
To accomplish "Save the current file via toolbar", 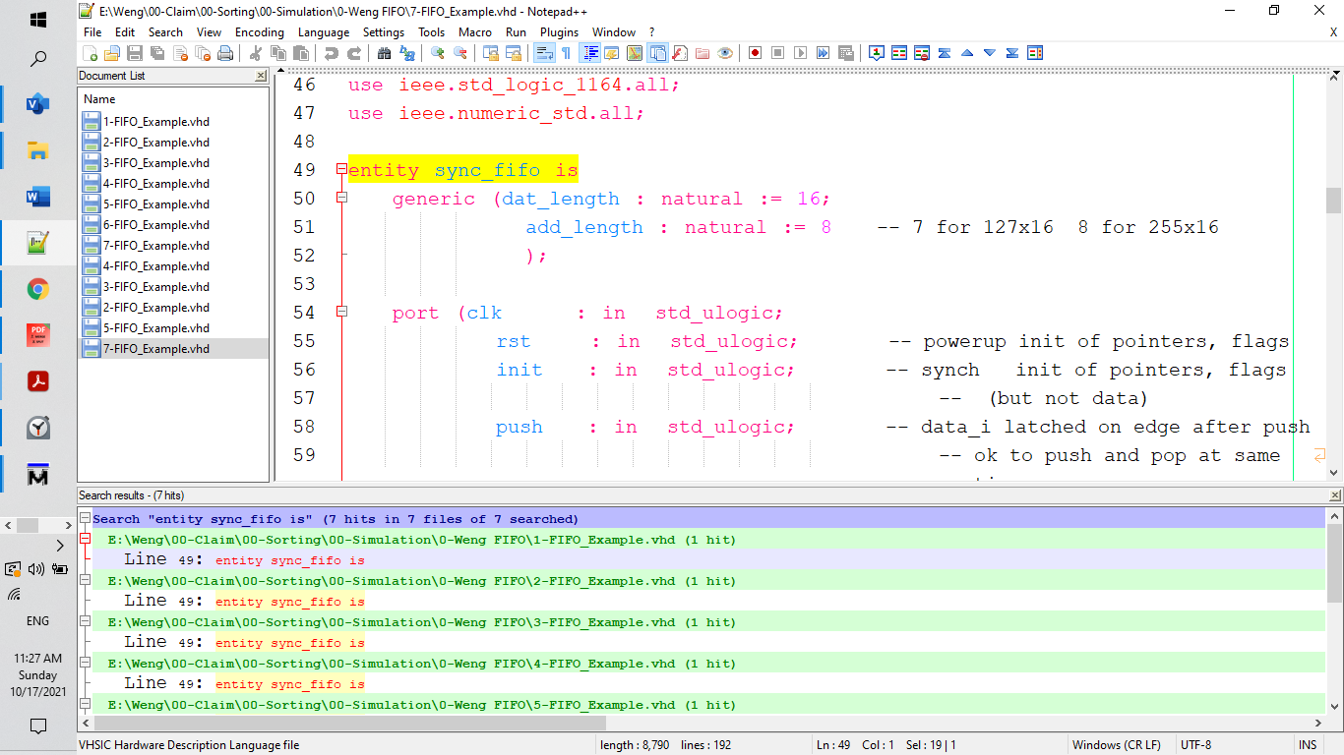I will click(x=135, y=53).
